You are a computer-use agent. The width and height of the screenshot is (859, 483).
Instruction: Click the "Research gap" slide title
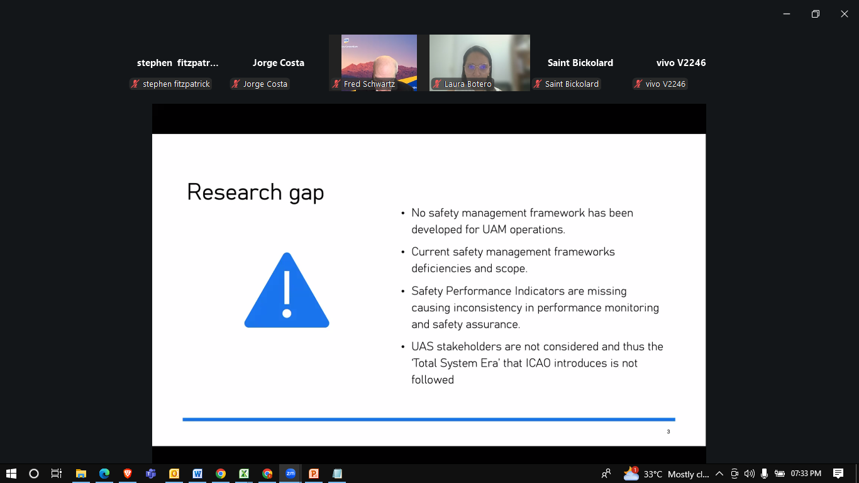click(x=255, y=192)
